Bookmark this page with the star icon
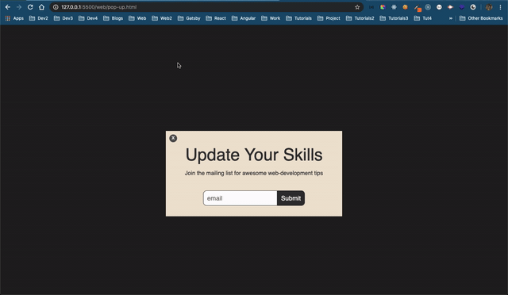The image size is (508, 295). pos(357,7)
